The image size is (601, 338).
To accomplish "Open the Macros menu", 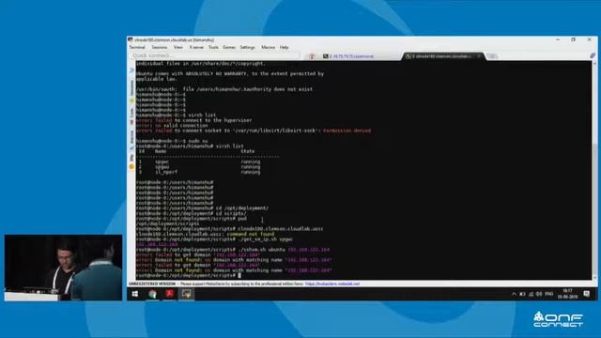I will coord(268,47).
